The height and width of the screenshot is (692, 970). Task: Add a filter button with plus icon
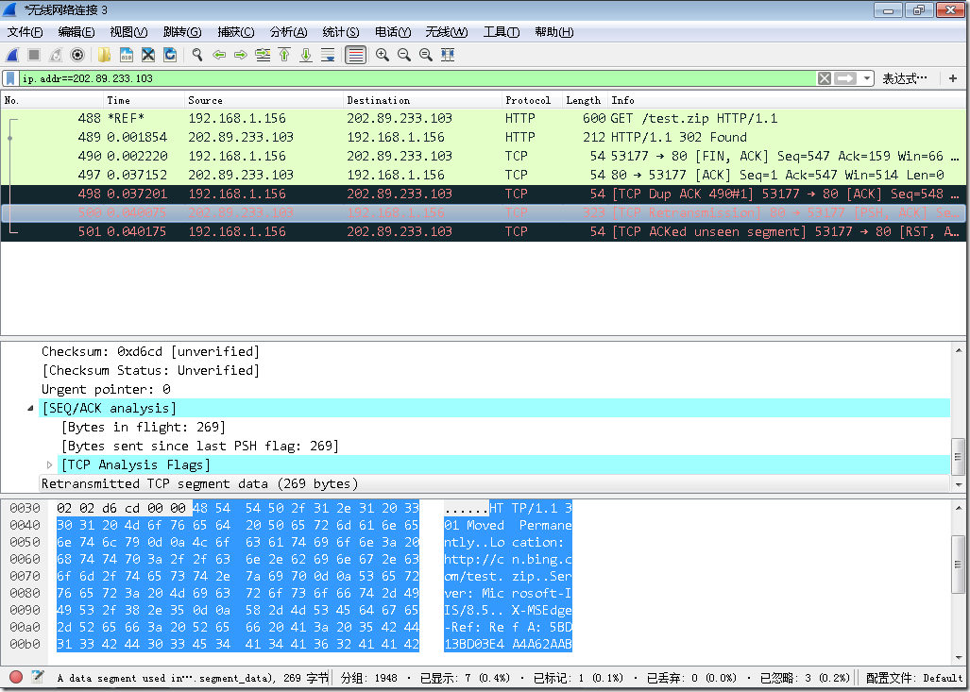coord(953,78)
